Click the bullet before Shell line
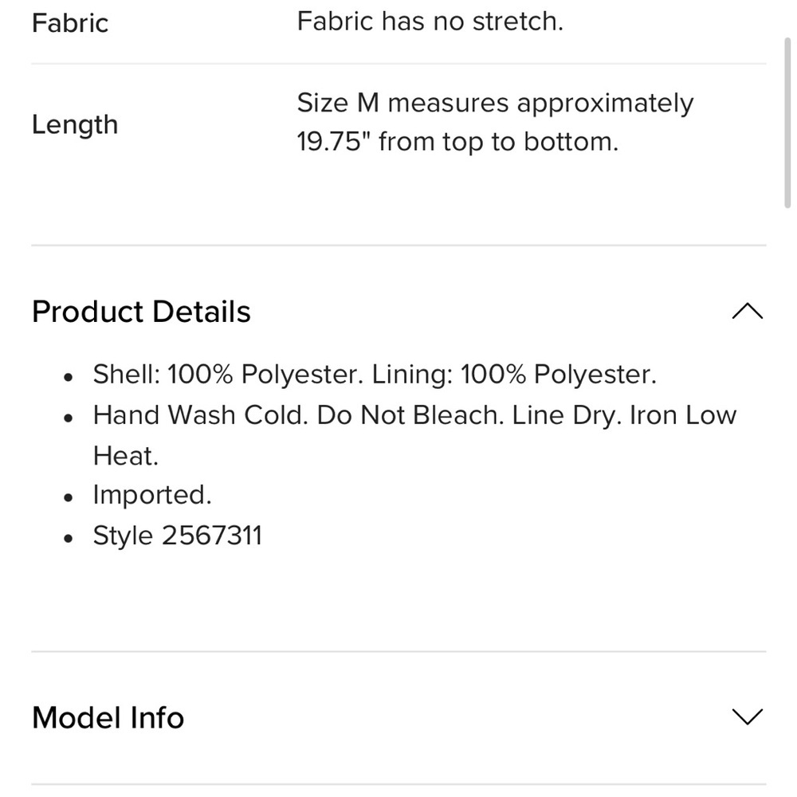Image resolution: width=797 pixels, height=797 pixels. pos(69,377)
